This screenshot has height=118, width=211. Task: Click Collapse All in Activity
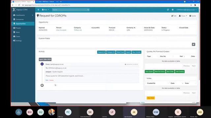(x=111, y=52)
